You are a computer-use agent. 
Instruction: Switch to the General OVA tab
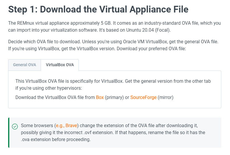(24, 65)
